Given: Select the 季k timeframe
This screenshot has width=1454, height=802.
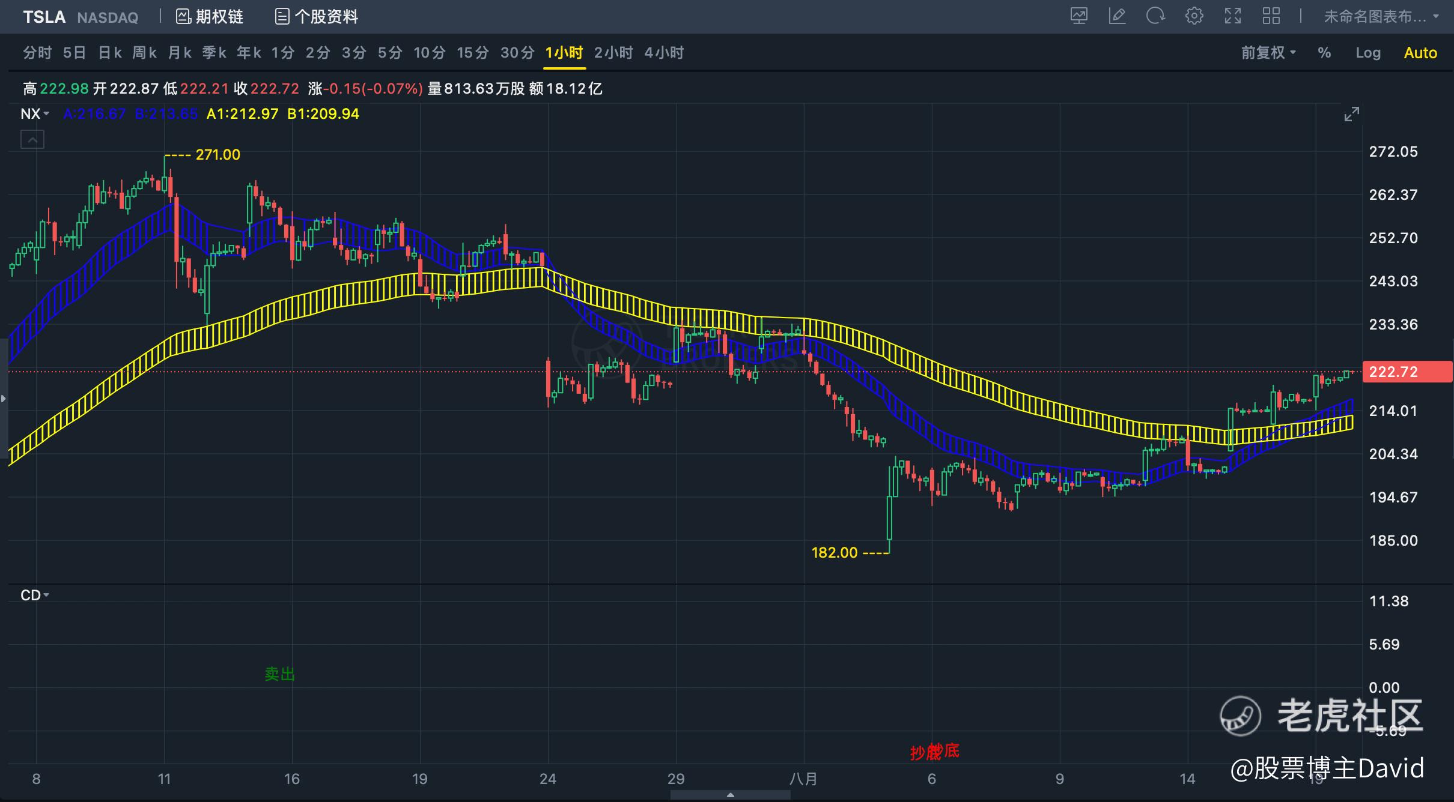Looking at the screenshot, I should click(x=214, y=53).
